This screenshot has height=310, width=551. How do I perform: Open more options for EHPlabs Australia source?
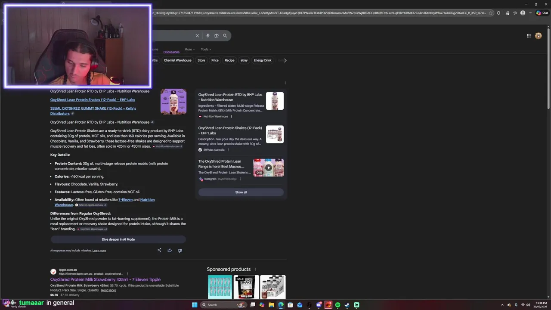point(228,150)
